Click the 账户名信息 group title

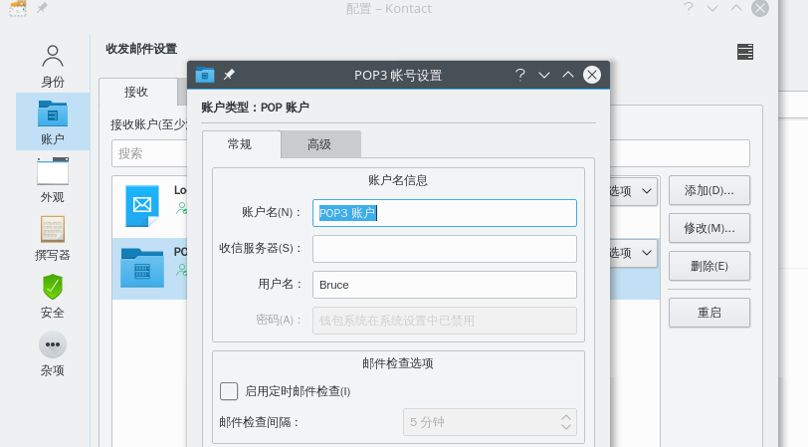(398, 180)
